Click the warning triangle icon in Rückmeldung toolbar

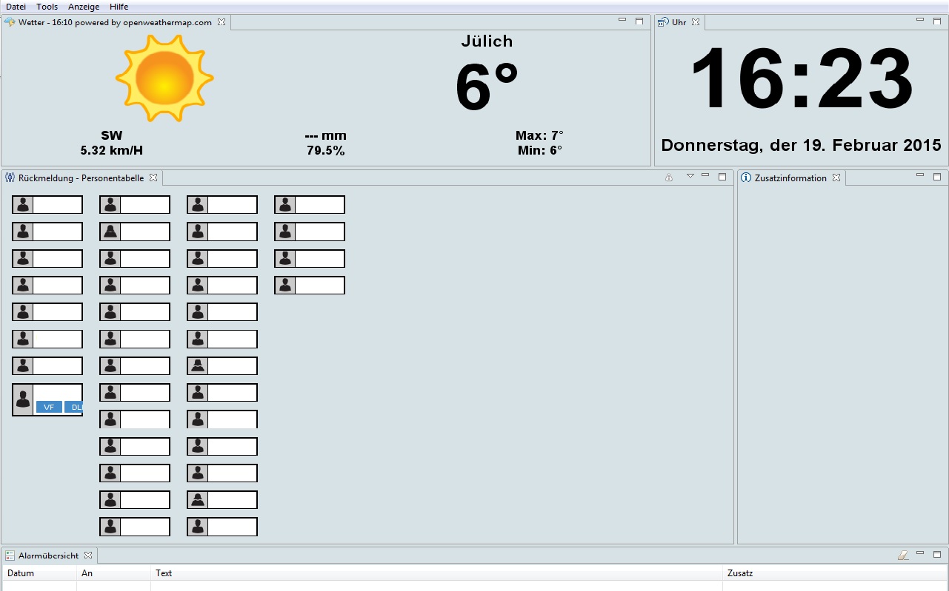pos(669,178)
